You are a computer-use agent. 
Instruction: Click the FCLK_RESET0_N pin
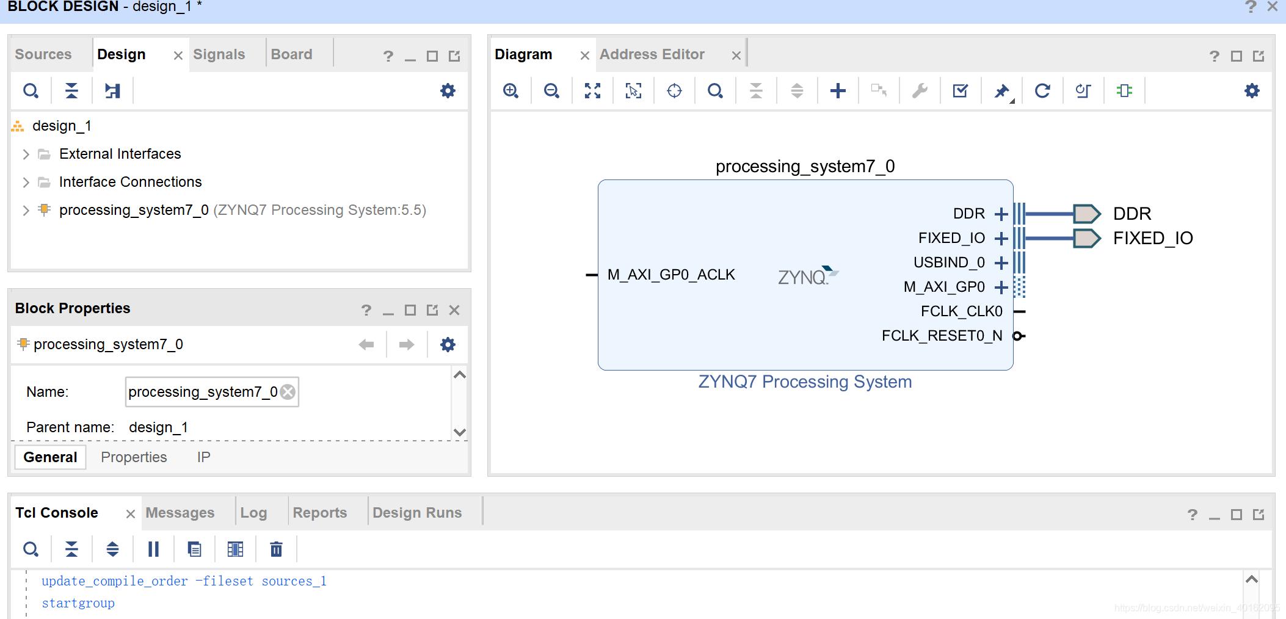[1019, 336]
